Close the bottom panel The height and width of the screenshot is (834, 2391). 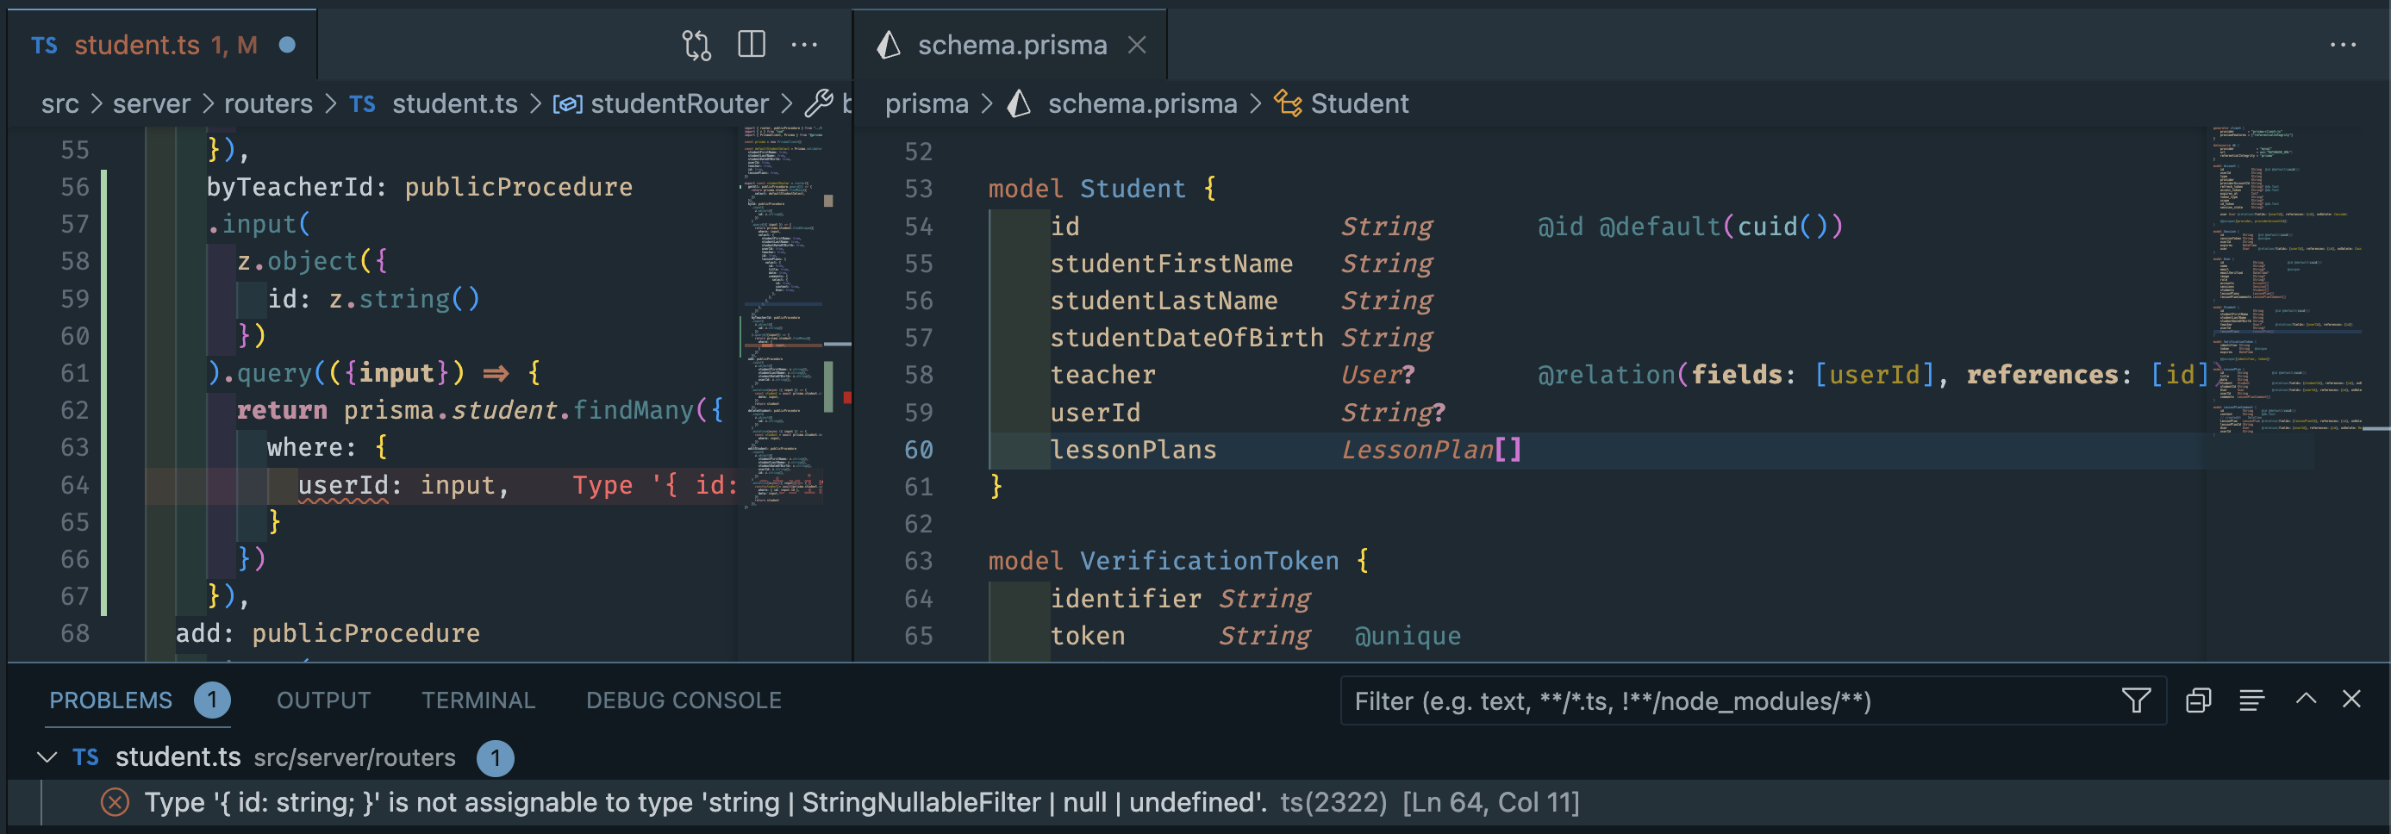pyautogui.click(x=2351, y=699)
